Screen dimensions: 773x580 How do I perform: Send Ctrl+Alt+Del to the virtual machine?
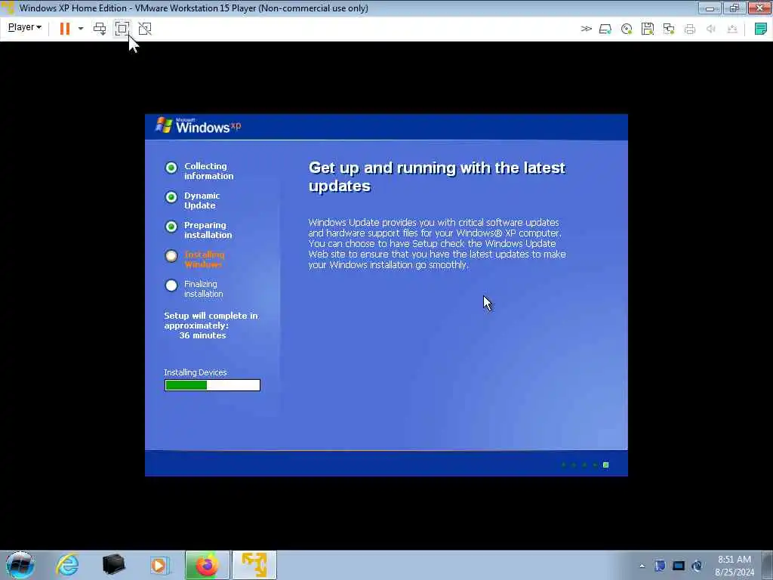coord(100,29)
